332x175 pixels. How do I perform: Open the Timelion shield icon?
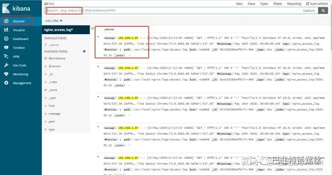pyautogui.click(x=6, y=48)
